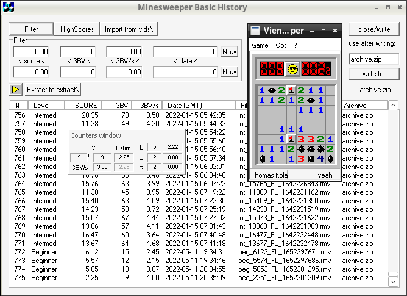Open the Opt menu in Vienna Sweeper
This screenshot has height=296, width=407.
(x=281, y=45)
